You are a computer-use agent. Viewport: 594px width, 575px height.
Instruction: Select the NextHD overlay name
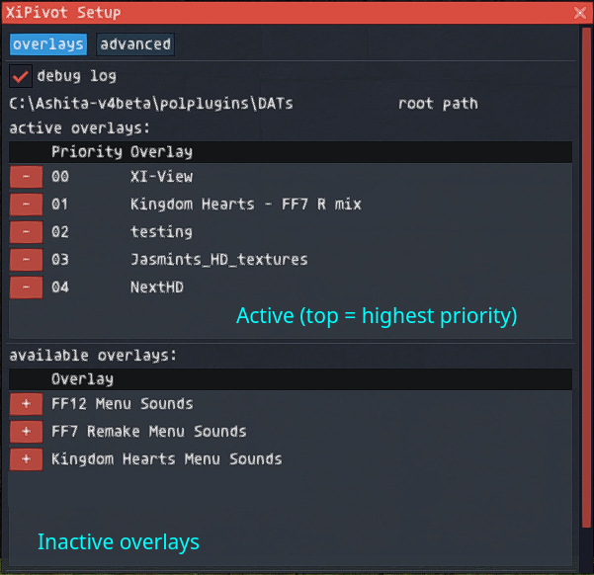(x=157, y=287)
